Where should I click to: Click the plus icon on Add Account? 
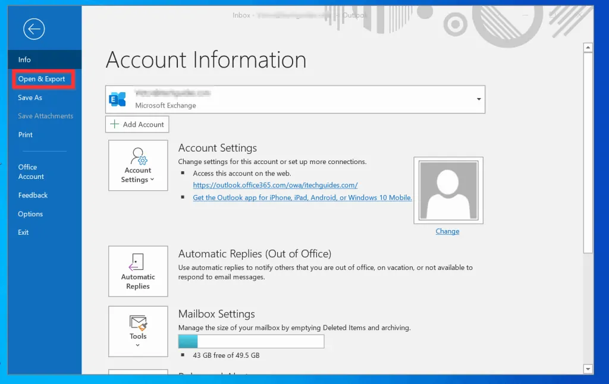point(115,124)
